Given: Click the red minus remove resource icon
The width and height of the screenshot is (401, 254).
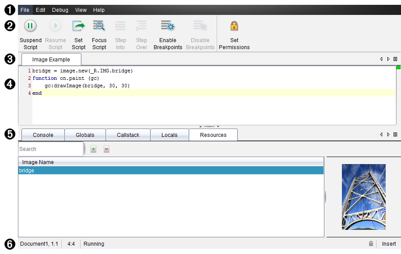Looking at the screenshot, I should coord(106,149).
